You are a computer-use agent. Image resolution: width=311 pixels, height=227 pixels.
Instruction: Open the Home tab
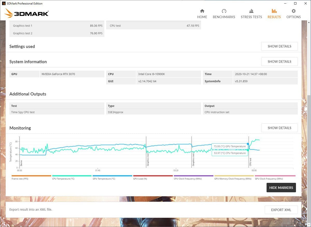coord(202,14)
